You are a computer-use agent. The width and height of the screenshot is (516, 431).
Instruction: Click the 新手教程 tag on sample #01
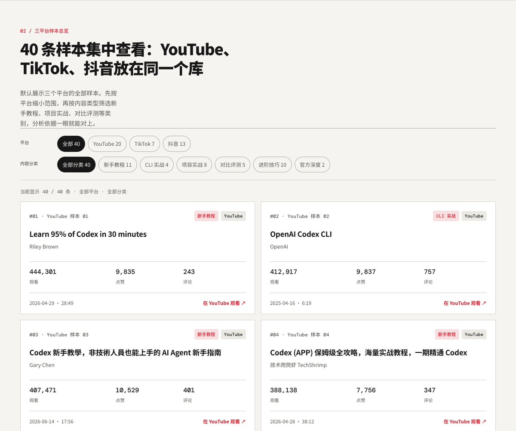pos(206,216)
